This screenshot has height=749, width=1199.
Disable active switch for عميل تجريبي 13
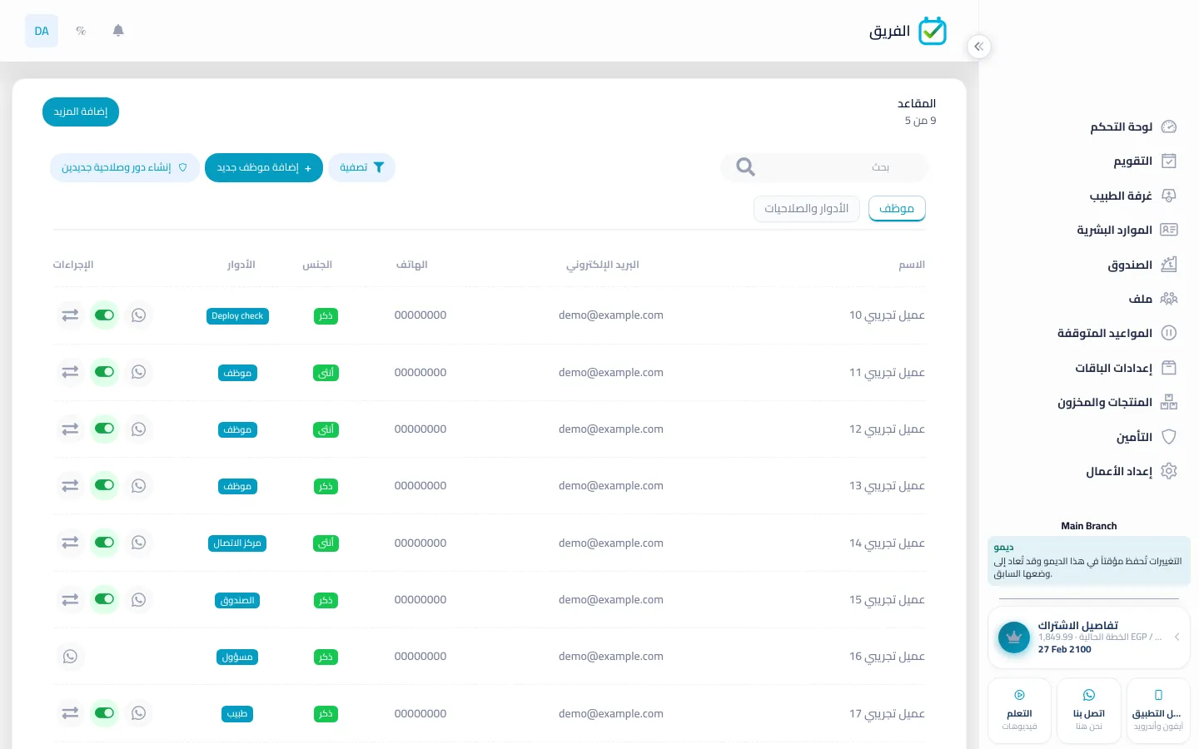click(104, 486)
